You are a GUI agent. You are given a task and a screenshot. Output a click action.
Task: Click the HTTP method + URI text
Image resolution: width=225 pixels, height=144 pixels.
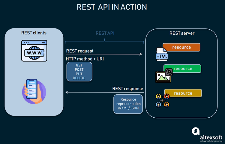[85, 59]
